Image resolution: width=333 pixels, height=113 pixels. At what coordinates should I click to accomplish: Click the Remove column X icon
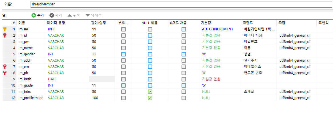click(x=52, y=15)
